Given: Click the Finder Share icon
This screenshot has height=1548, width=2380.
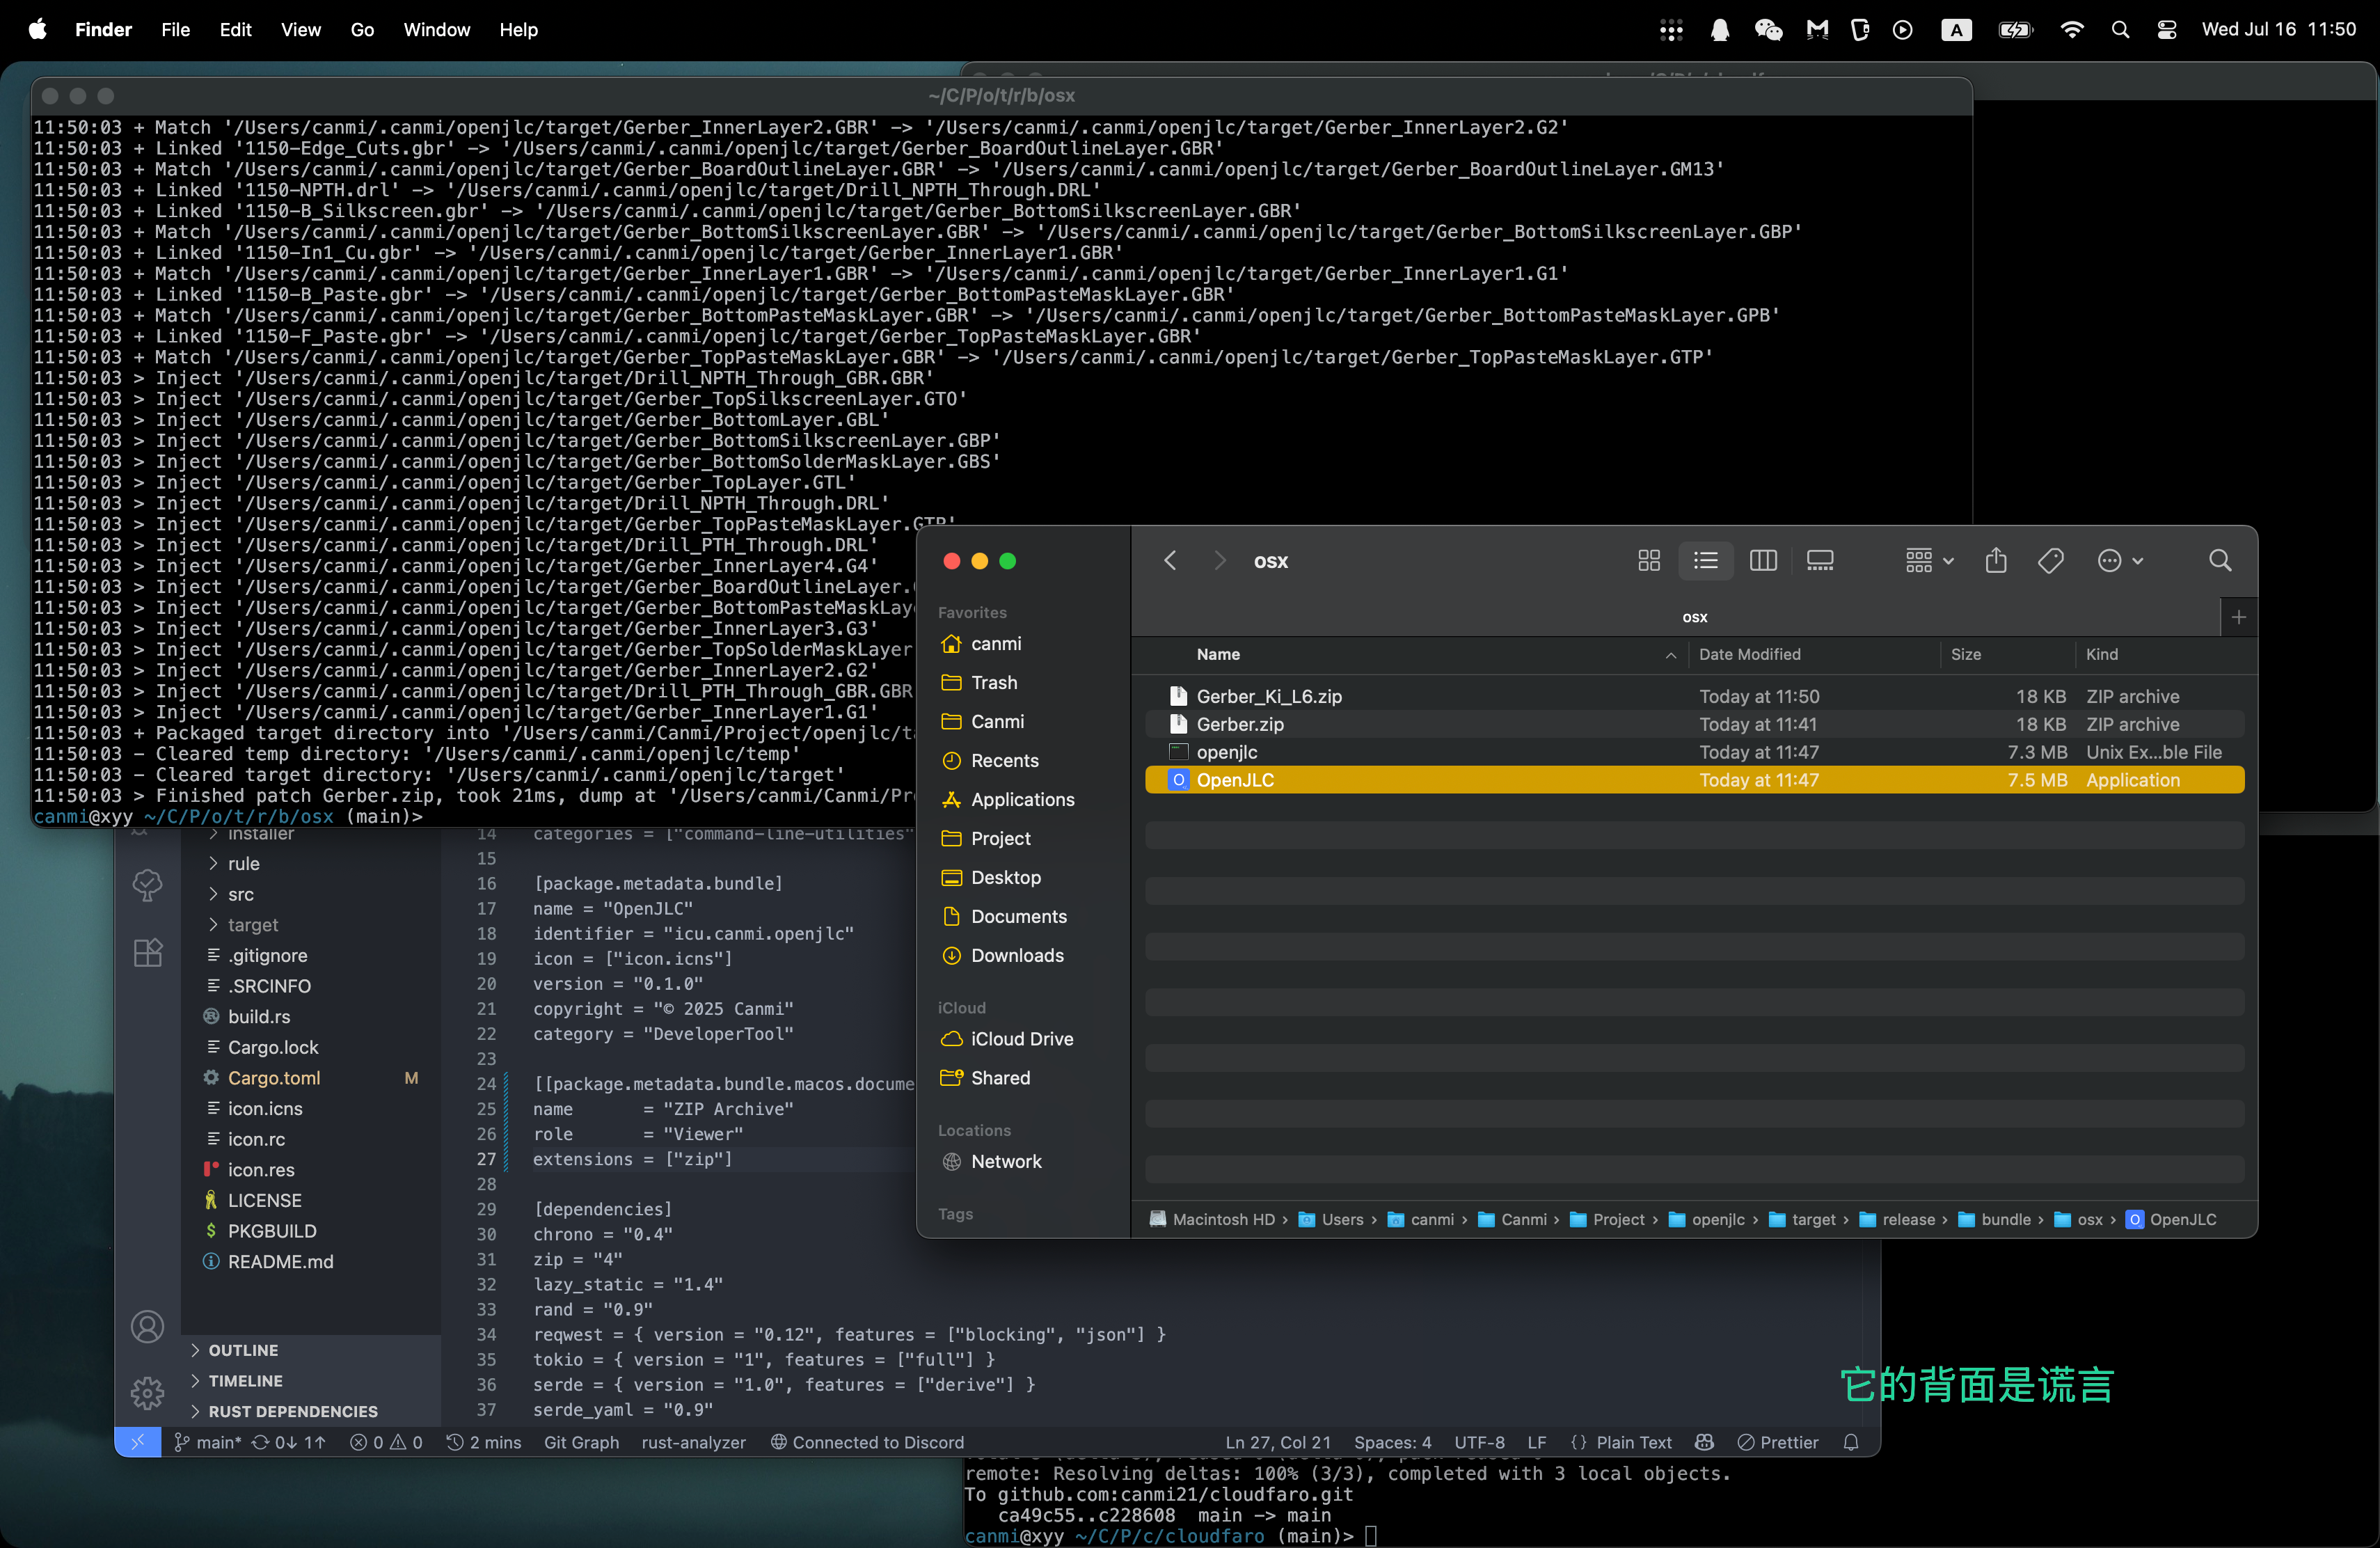Looking at the screenshot, I should click(x=1996, y=561).
